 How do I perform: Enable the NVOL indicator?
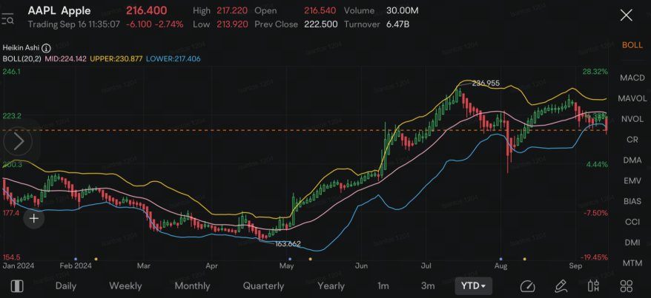[x=632, y=119]
